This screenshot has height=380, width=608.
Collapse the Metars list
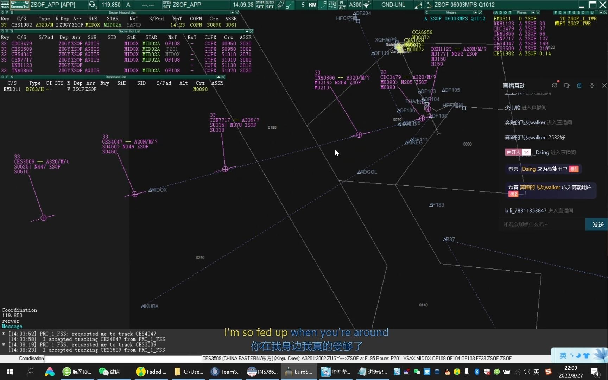[x=475, y=12]
